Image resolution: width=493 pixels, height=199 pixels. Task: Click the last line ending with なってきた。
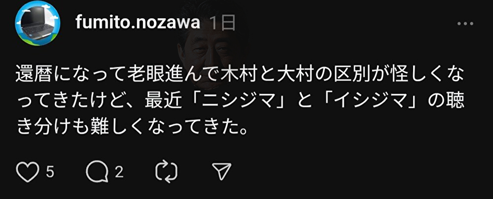tap(131, 128)
